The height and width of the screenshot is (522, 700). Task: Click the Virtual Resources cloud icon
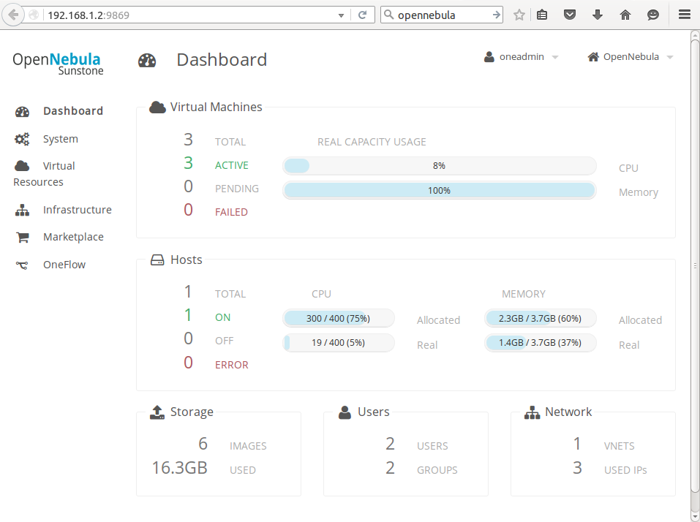click(22, 166)
